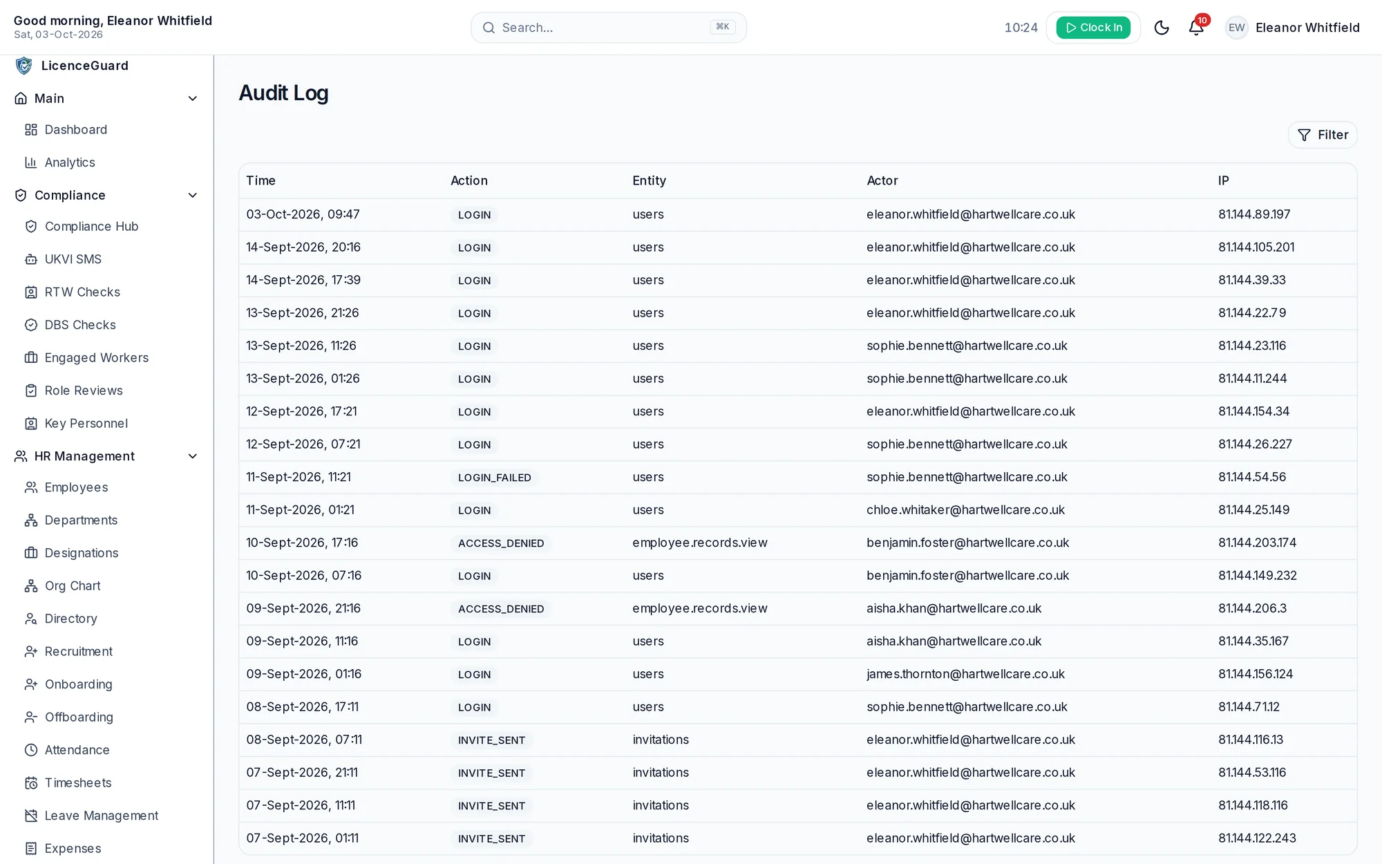Click the Org Chart icon
Viewport: 1382px width, 864px height.
(x=31, y=586)
